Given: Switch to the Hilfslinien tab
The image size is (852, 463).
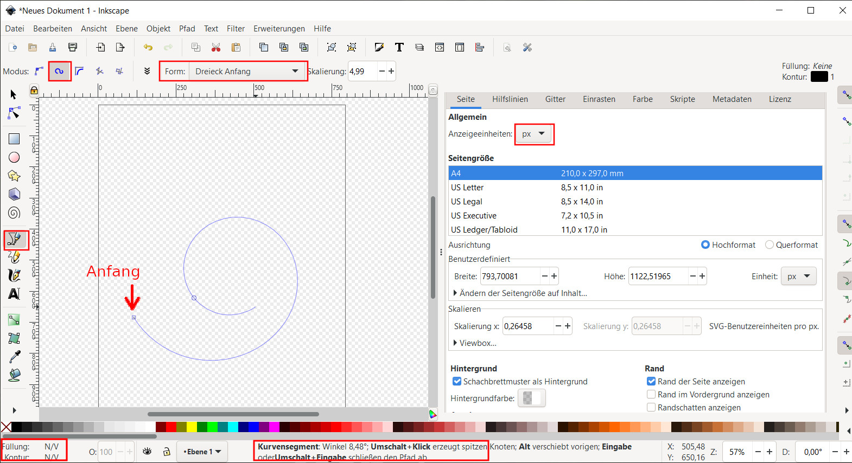Looking at the screenshot, I should tap(510, 99).
